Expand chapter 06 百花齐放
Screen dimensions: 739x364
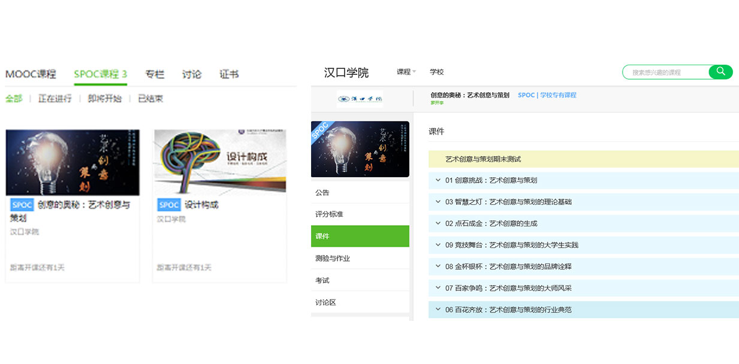coord(583,310)
